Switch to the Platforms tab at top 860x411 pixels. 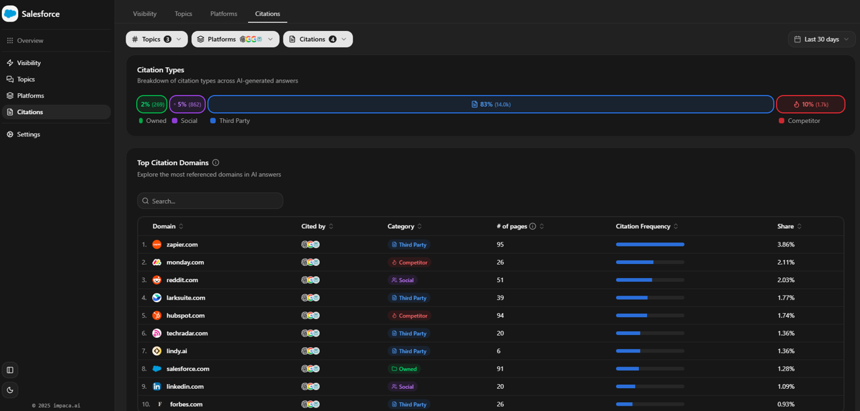point(223,13)
